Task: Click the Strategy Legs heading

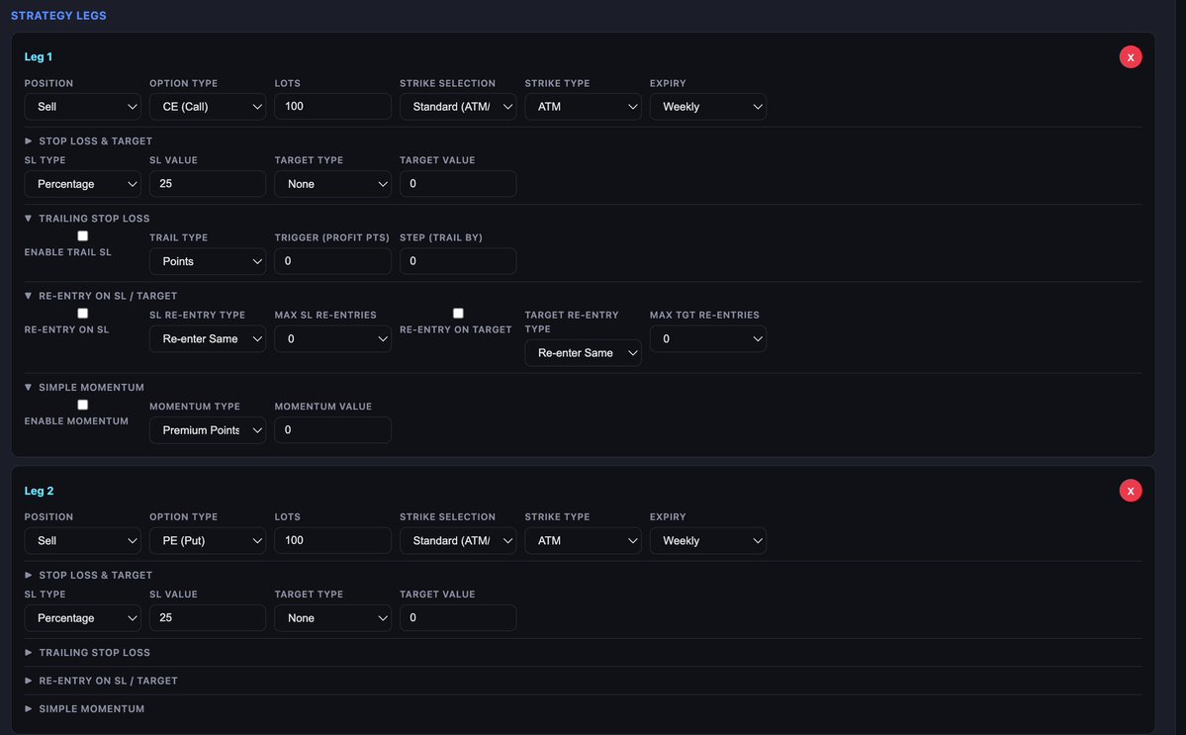Action: [x=58, y=15]
